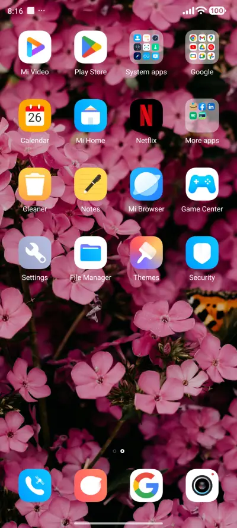Open the Camera app in the dock
237x528 pixels.
point(202,485)
